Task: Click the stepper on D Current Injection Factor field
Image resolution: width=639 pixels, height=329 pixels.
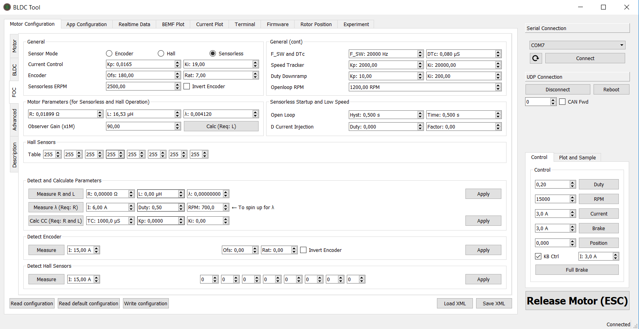Action: [498, 127]
